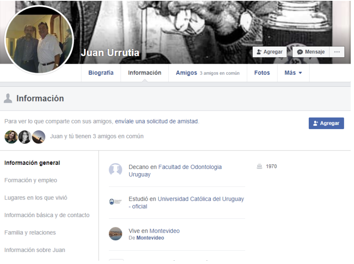Click the Agregar button on cover photo

270,52
